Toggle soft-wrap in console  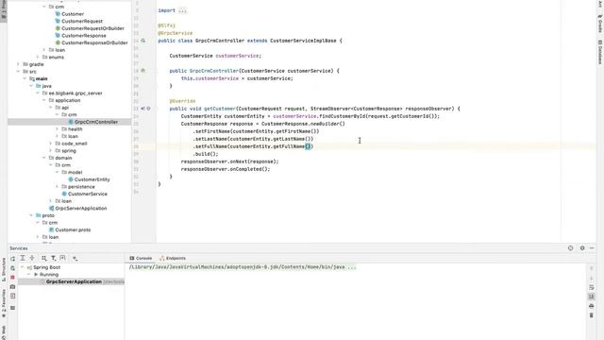[x=592, y=287]
